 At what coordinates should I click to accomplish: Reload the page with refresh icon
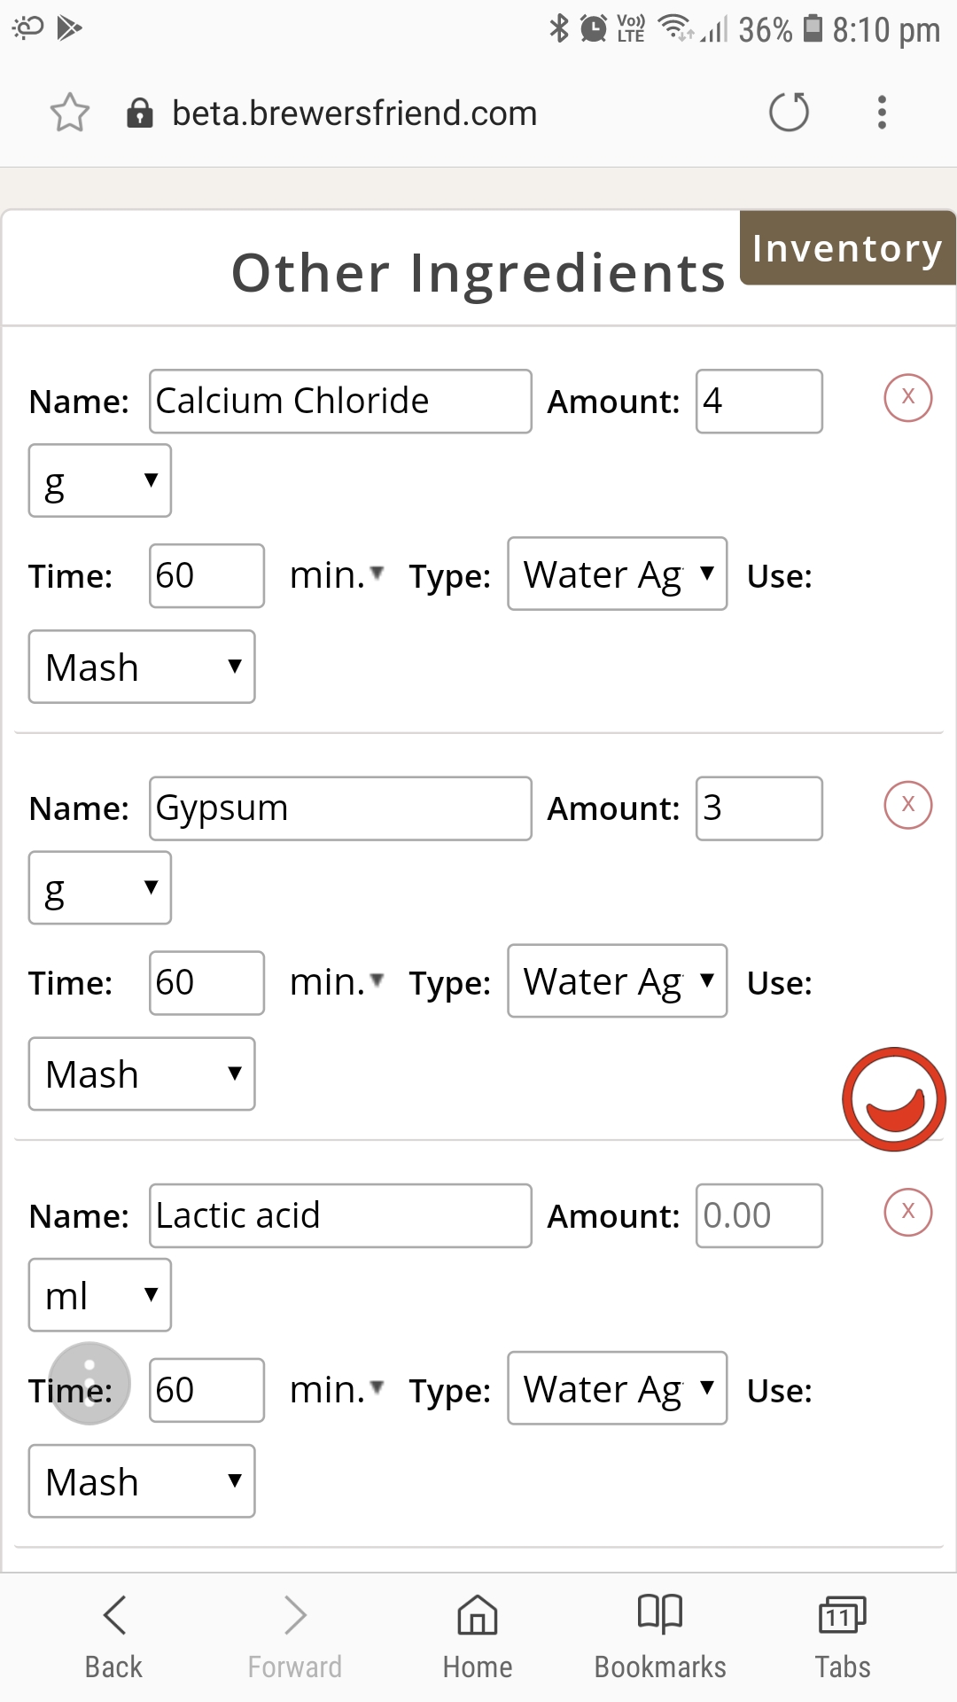(x=789, y=113)
